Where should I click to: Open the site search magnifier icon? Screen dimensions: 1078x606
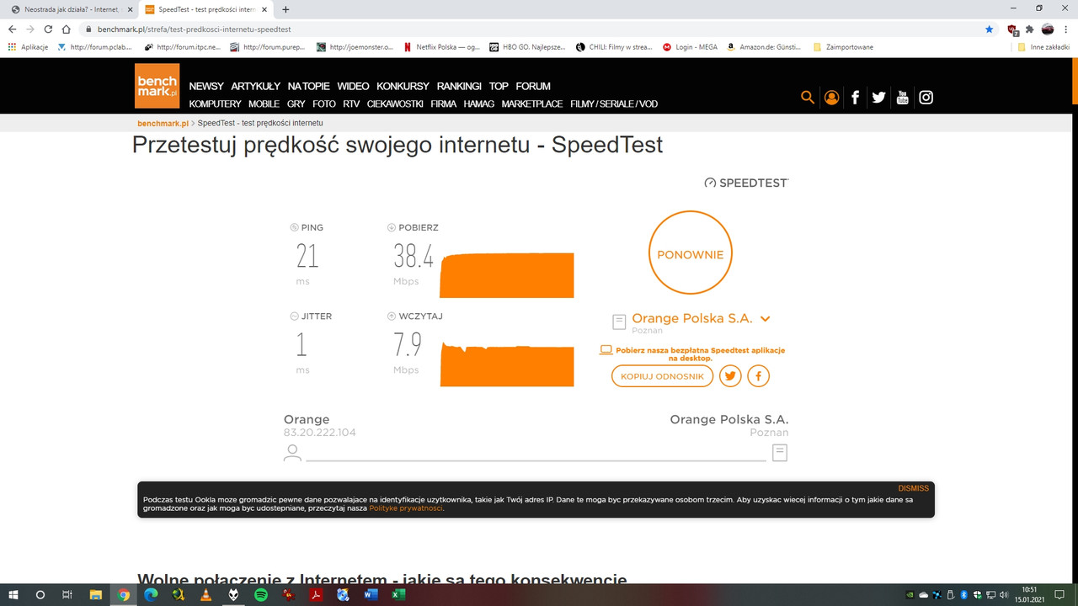tap(808, 98)
